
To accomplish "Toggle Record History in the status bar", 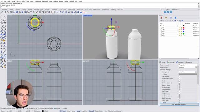I will coord(99,111).
